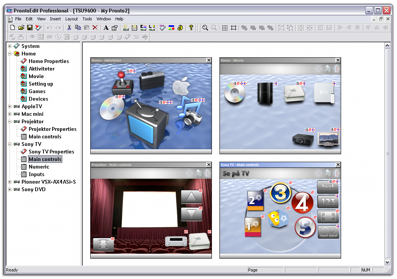Select Aktiviteter page in tree
The height and width of the screenshot is (279, 397).
click(x=42, y=69)
